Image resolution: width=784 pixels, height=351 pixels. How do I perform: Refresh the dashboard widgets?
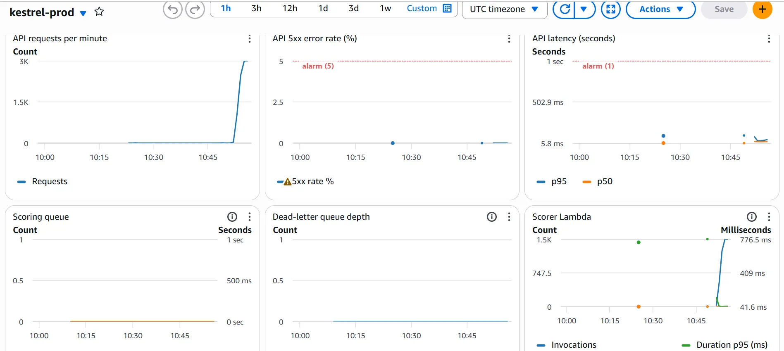pyautogui.click(x=565, y=9)
